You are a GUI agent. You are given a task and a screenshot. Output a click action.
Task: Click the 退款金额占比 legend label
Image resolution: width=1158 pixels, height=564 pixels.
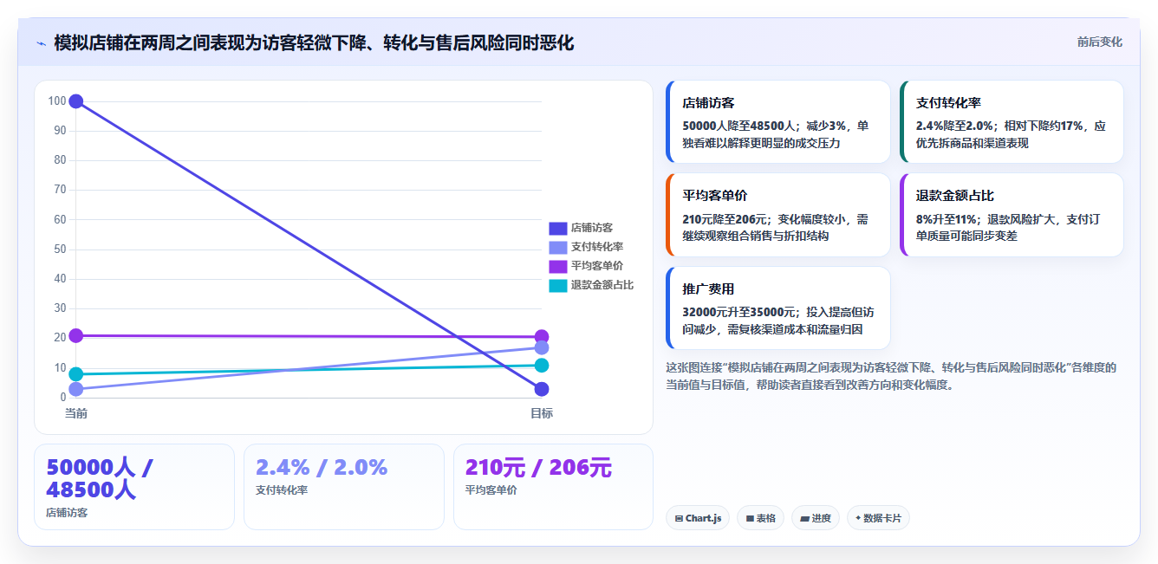tap(602, 285)
